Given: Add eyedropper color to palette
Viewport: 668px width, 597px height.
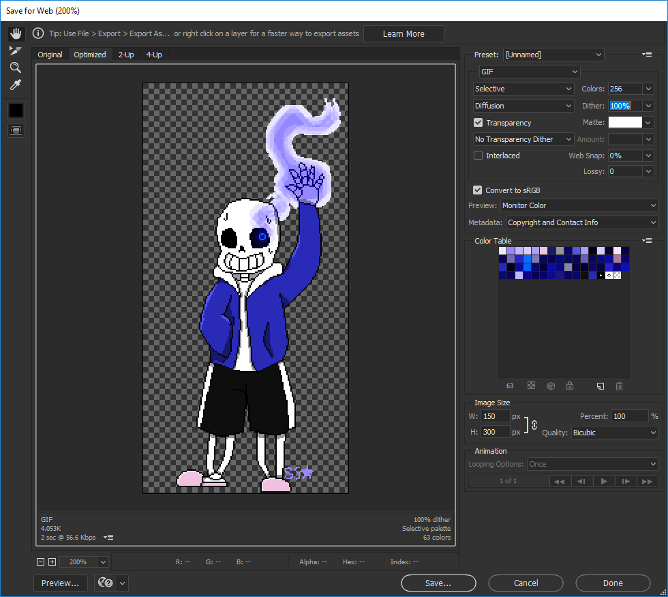Looking at the screenshot, I should pos(601,386).
